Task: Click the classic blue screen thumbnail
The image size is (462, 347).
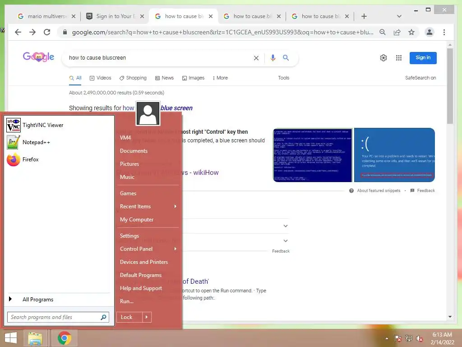Action: click(312, 155)
